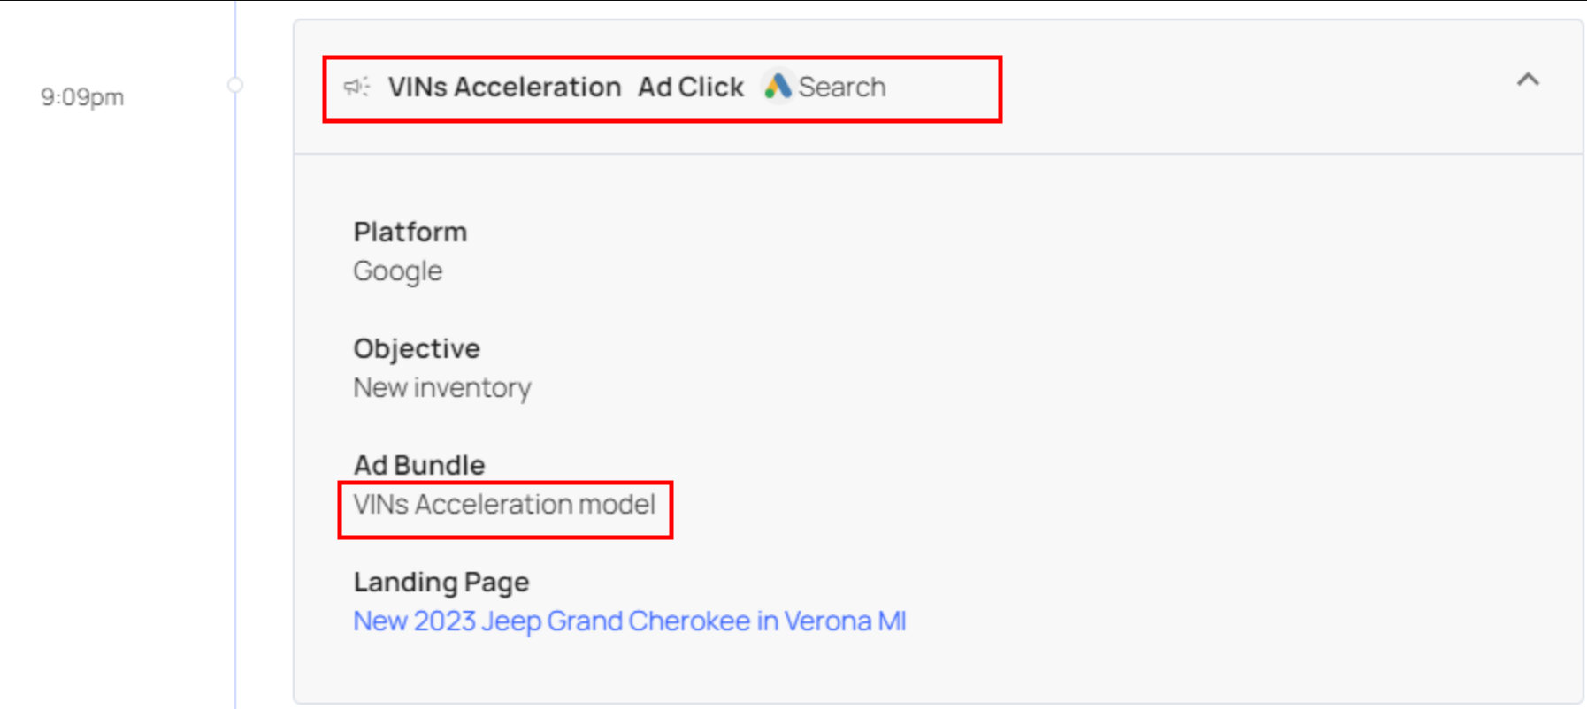Collapse the VINs Acceleration event card
Viewport: 1587px width, 709px height.
1528,80
